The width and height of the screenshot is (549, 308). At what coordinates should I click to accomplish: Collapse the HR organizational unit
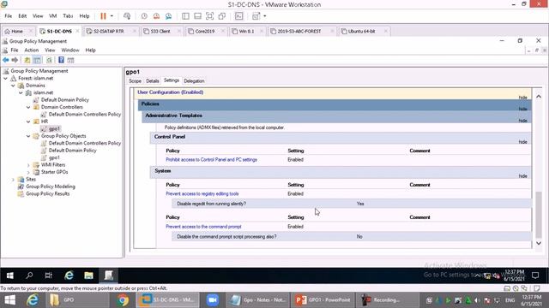[x=28, y=121]
